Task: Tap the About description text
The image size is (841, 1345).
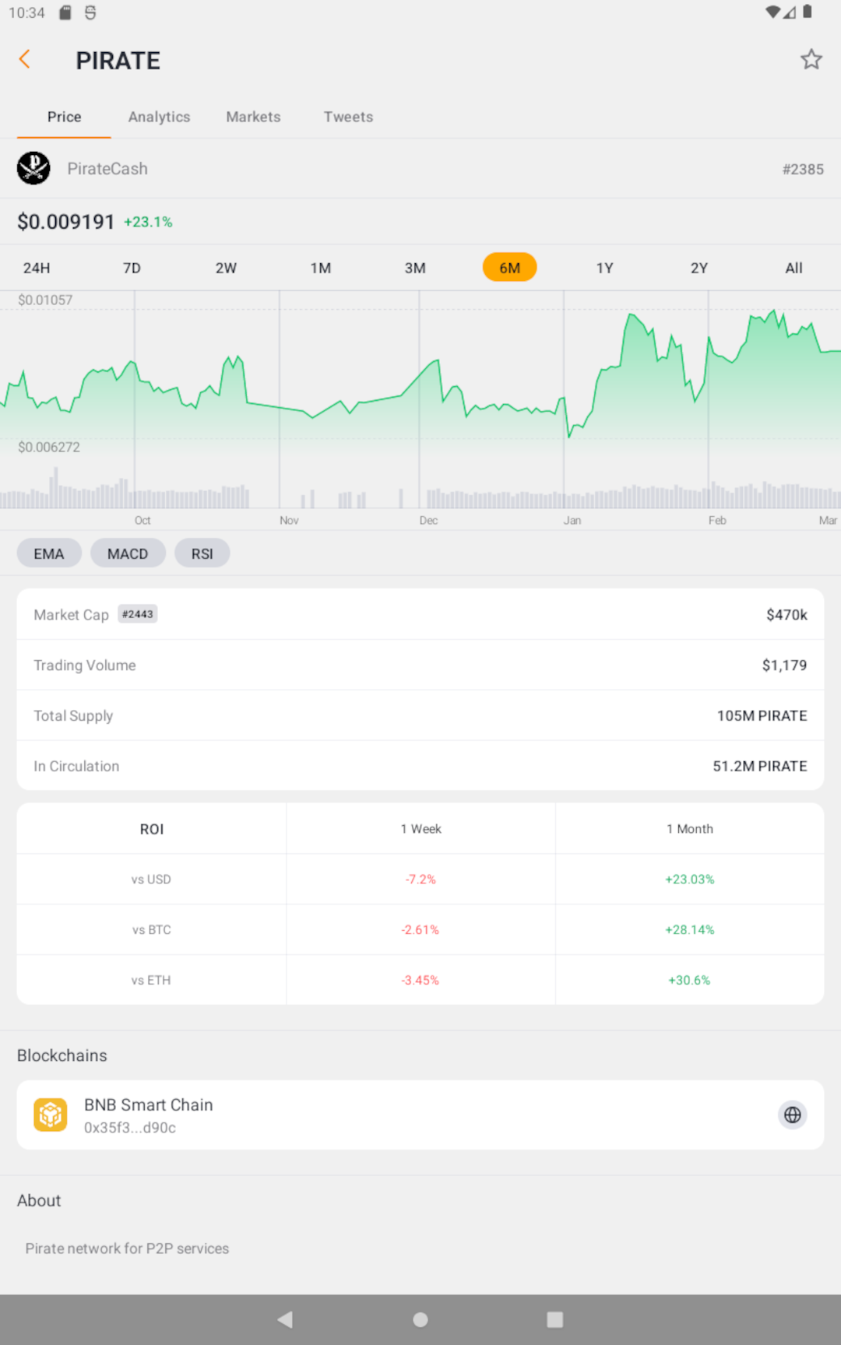Action: 127,1248
